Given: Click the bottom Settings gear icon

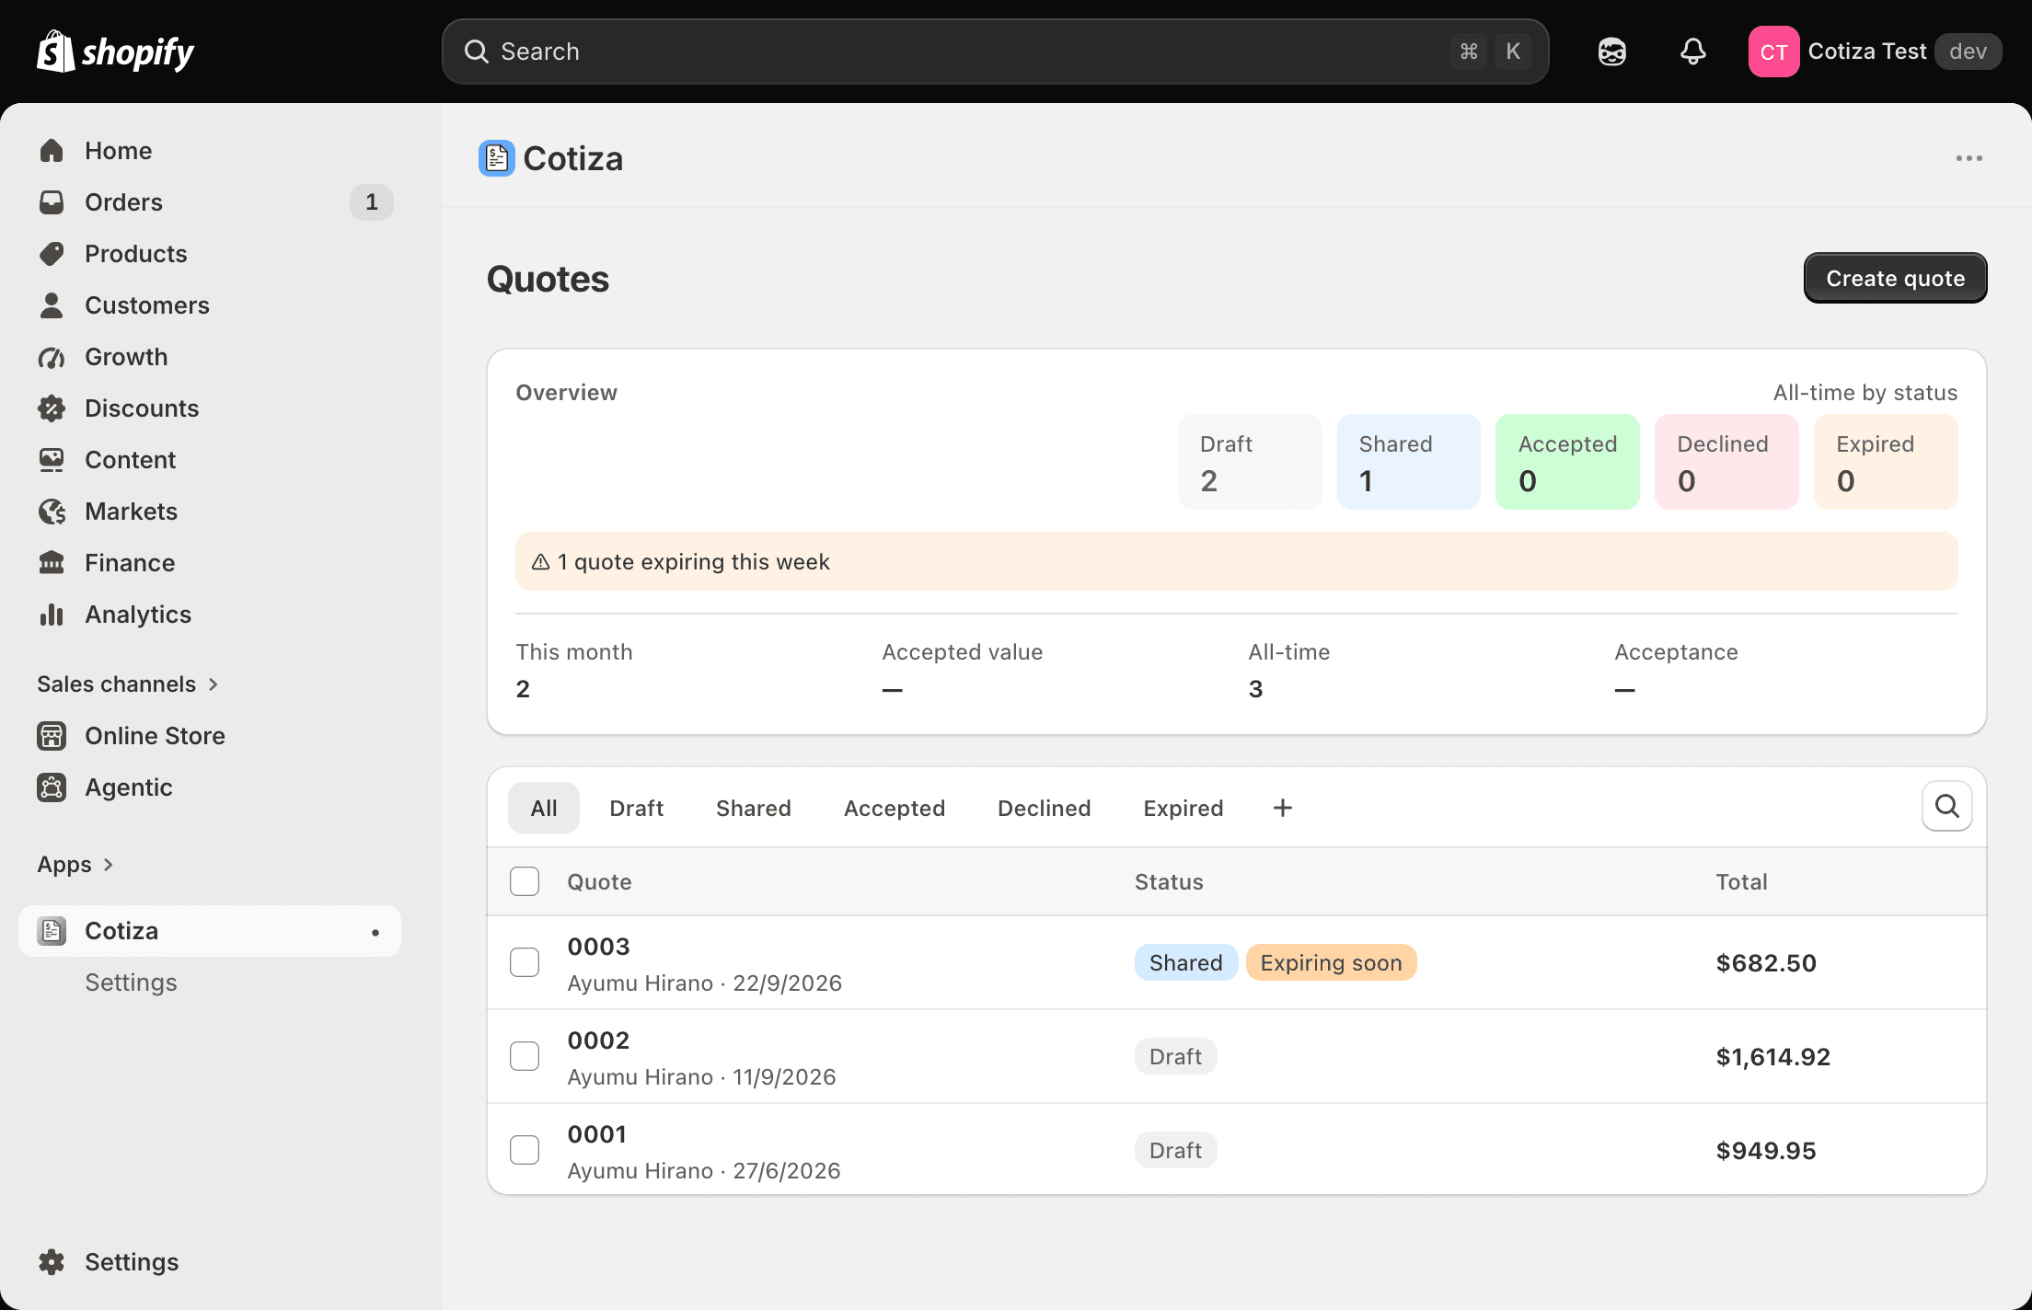Looking at the screenshot, I should click(52, 1262).
